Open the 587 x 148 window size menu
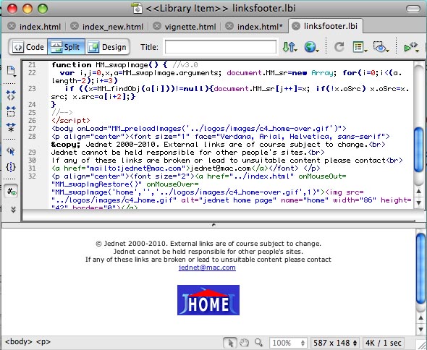 335,343
